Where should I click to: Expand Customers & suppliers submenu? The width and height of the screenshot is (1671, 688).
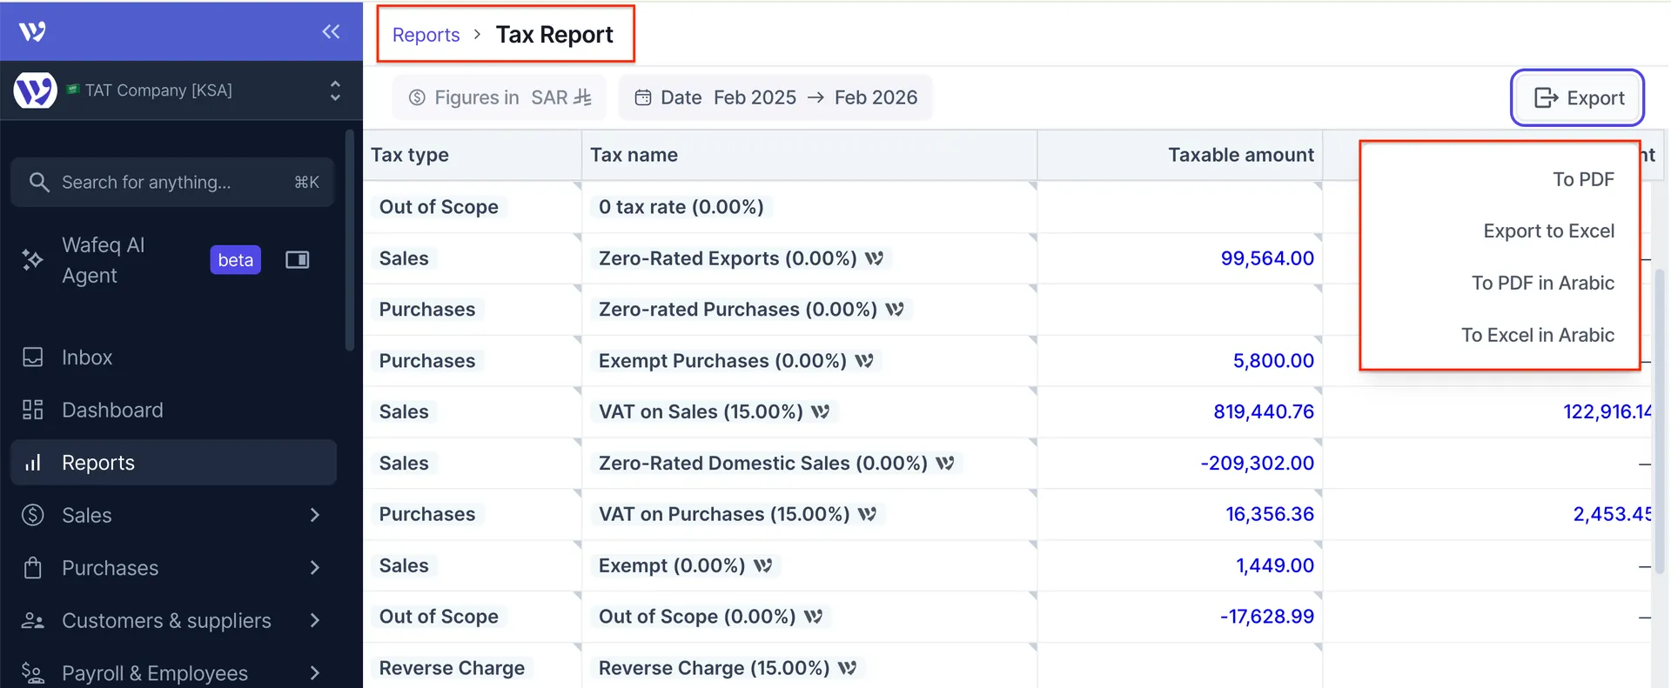point(315,620)
